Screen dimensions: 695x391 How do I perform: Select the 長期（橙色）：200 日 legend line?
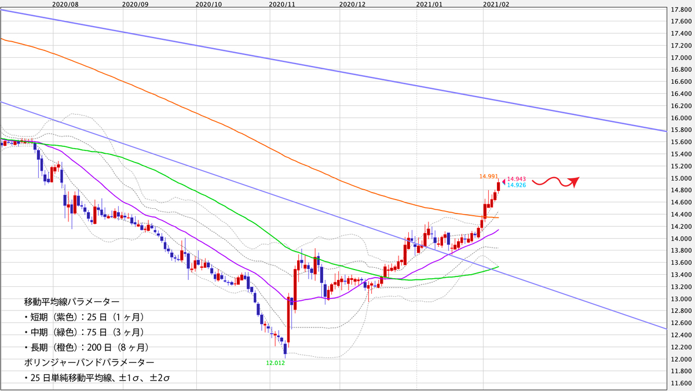click(87, 348)
